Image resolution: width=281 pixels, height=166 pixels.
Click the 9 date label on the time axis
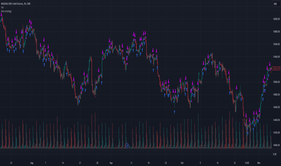coord(200,163)
